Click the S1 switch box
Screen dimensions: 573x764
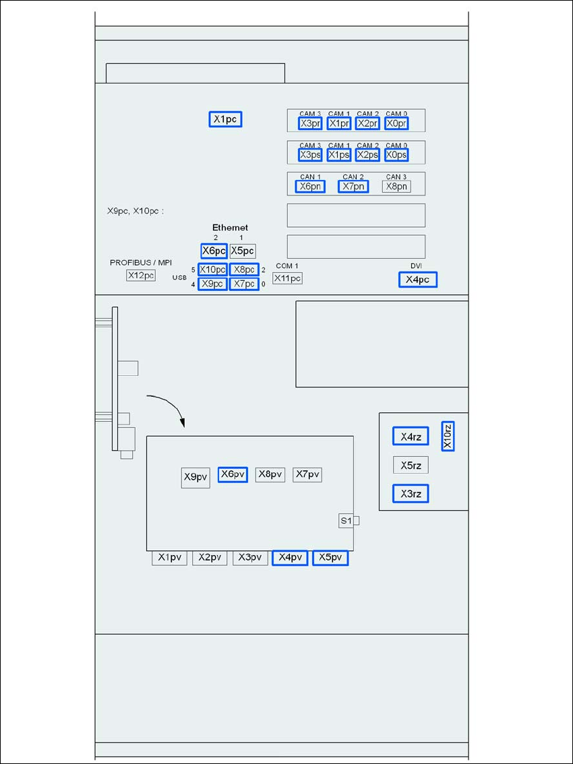coord(346,520)
